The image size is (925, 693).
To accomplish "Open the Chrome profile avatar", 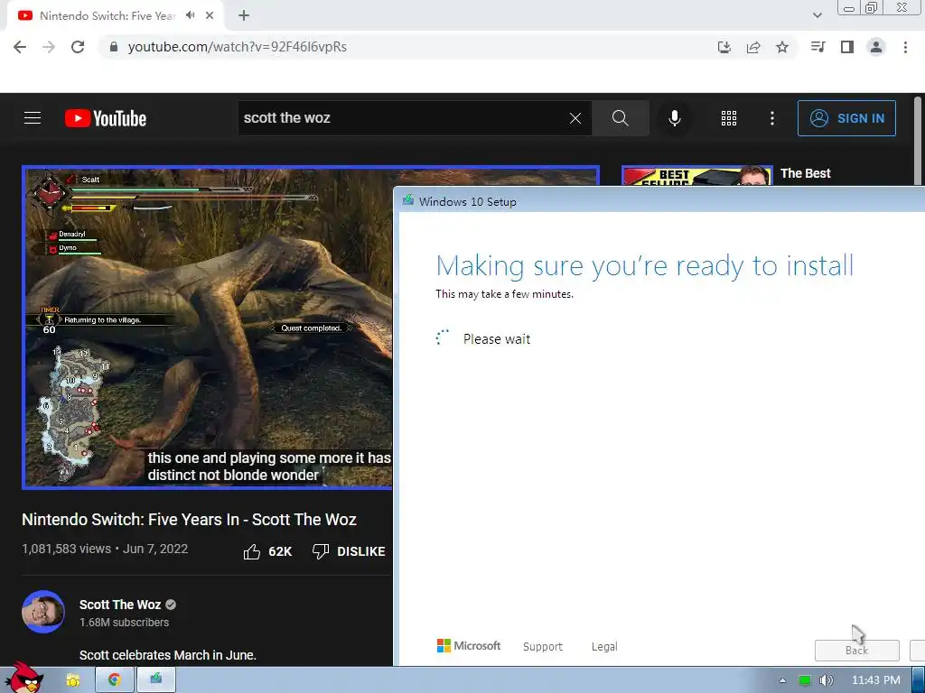I will pyautogui.click(x=876, y=47).
